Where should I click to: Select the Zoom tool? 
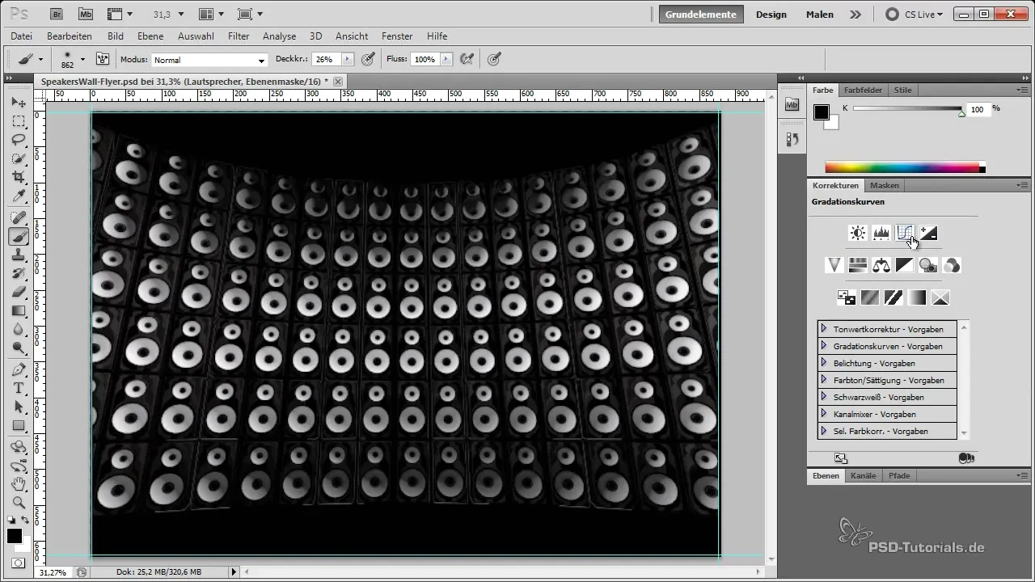coord(19,503)
